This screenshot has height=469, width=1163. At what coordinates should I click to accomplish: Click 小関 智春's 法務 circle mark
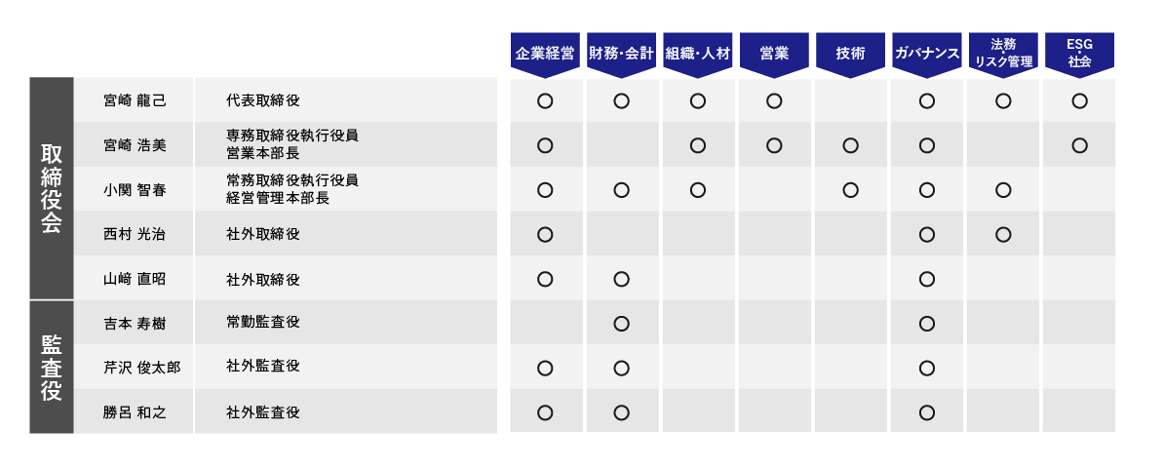pos(1003,190)
